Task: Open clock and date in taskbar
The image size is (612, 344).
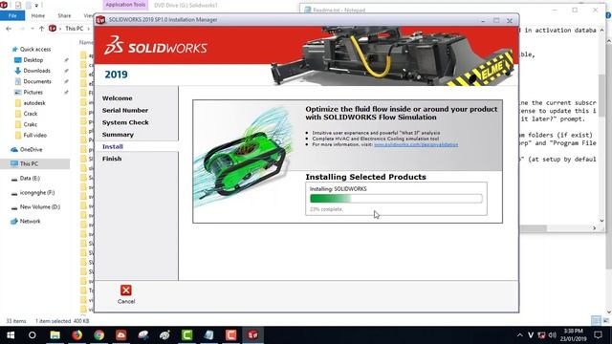Action: click(573, 335)
